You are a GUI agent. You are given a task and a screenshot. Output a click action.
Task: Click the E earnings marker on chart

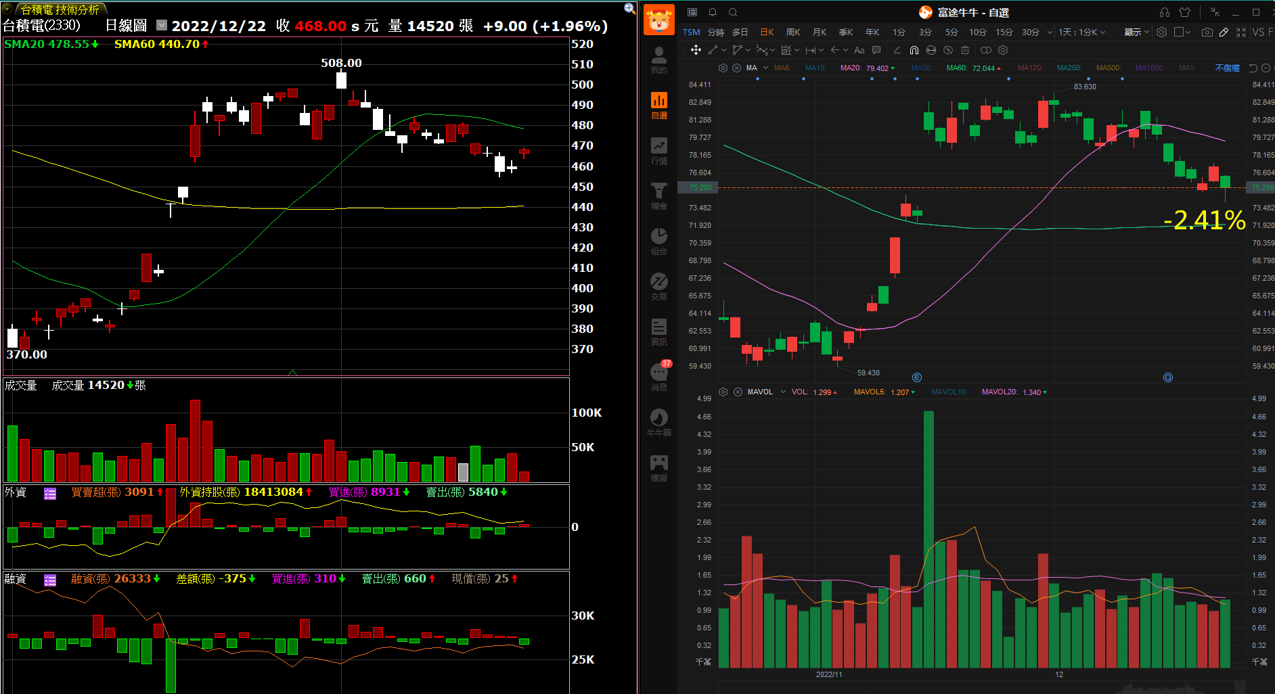917,377
